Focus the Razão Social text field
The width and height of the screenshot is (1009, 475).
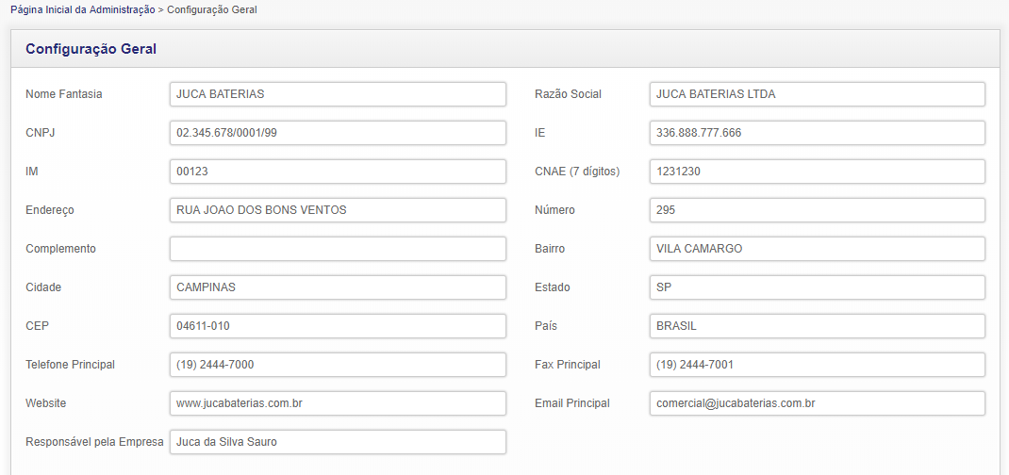(x=817, y=94)
